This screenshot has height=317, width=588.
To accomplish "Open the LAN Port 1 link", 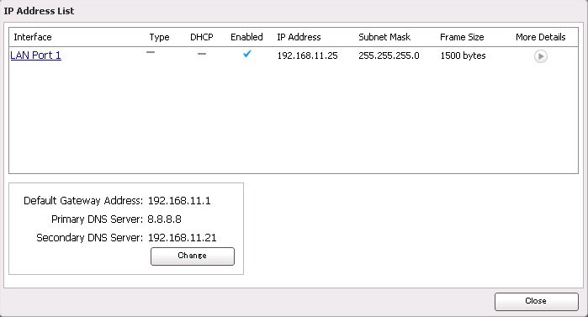I will click(x=35, y=55).
